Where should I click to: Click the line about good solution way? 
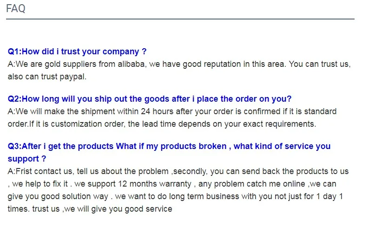(x=175, y=196)
